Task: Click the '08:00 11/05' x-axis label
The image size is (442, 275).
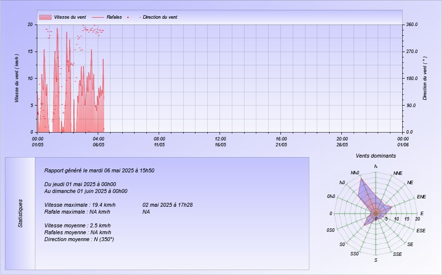Action: pyautogui.click(x=159, y=142)
